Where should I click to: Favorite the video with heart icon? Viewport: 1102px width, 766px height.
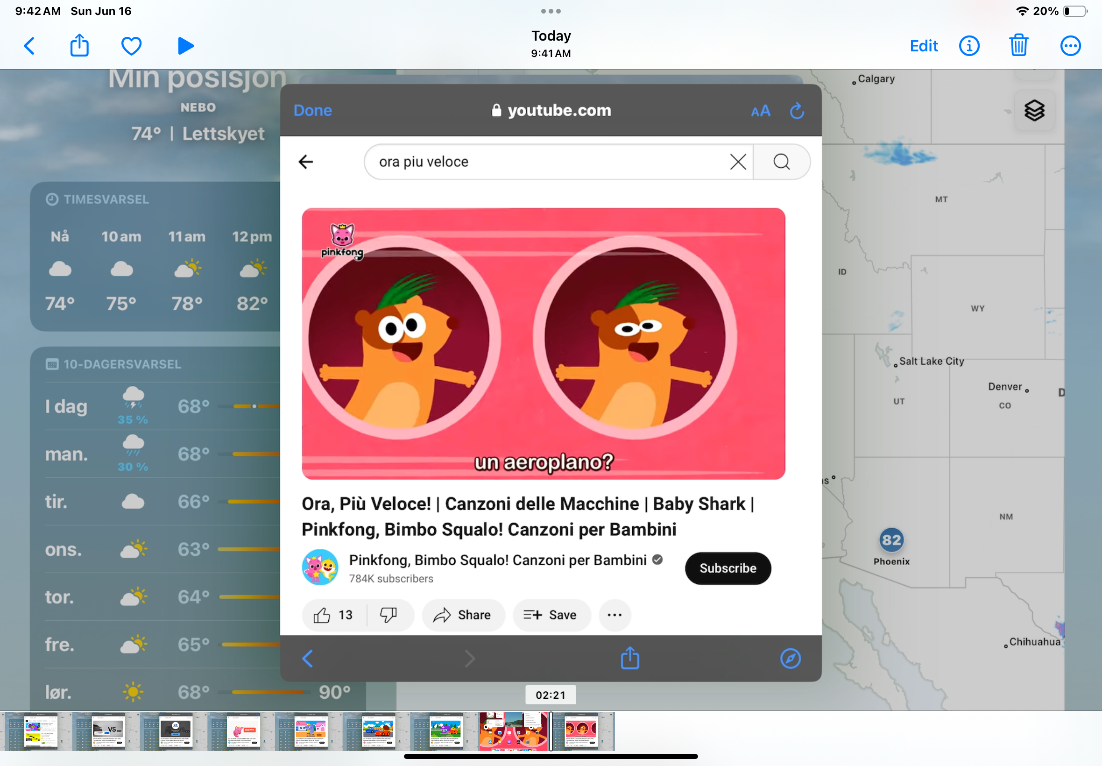pos(131,46)
